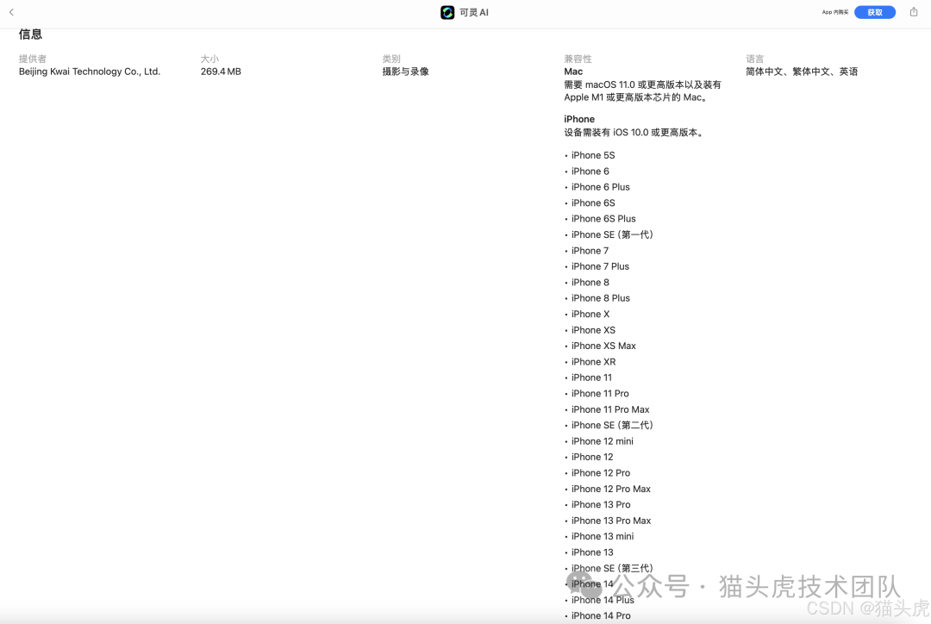This screenshot has height=624, width=931.
Task: Click the 类别 label
Action: (x=391, y=59)
